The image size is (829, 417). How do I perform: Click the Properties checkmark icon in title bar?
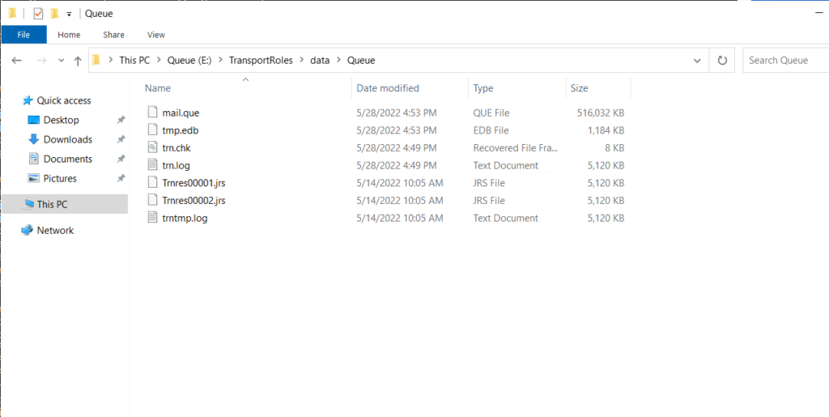(x=38, y=14)
